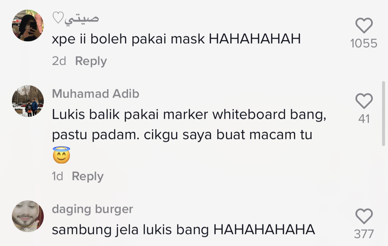Click the comments scrollbar thumb
388x246 pixels.
tap(384, 114)
